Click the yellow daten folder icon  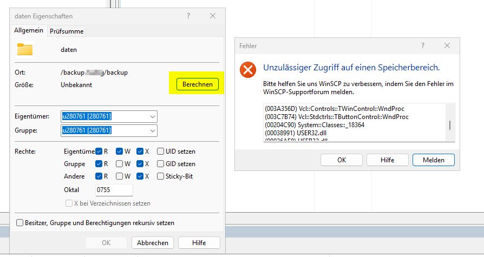(x=25, y=49)
